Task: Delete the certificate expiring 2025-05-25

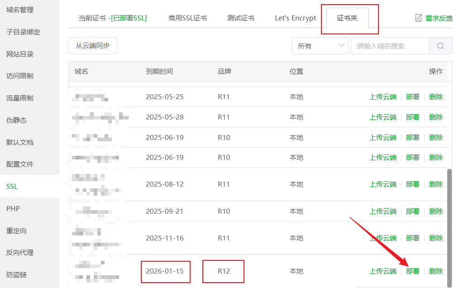Action: pyautogui.click(x=435, y=96)
